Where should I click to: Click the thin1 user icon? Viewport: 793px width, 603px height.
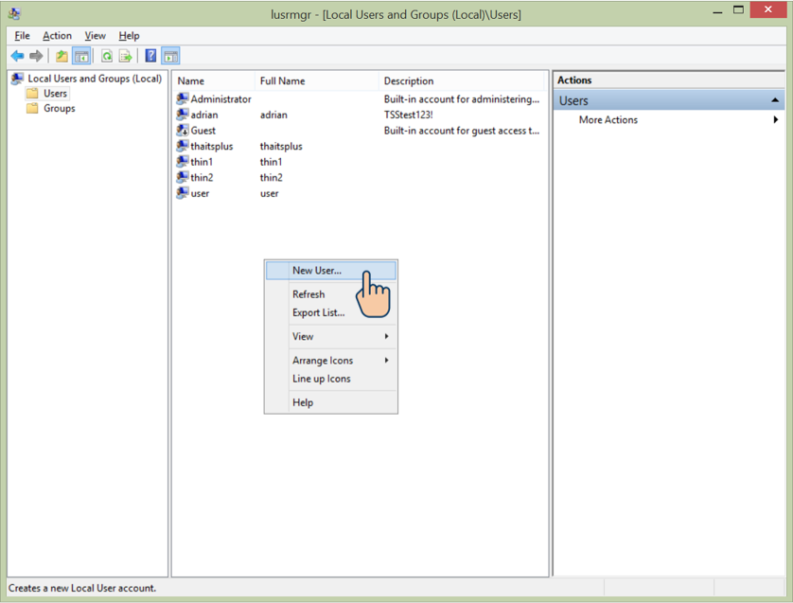click(182, 161)
